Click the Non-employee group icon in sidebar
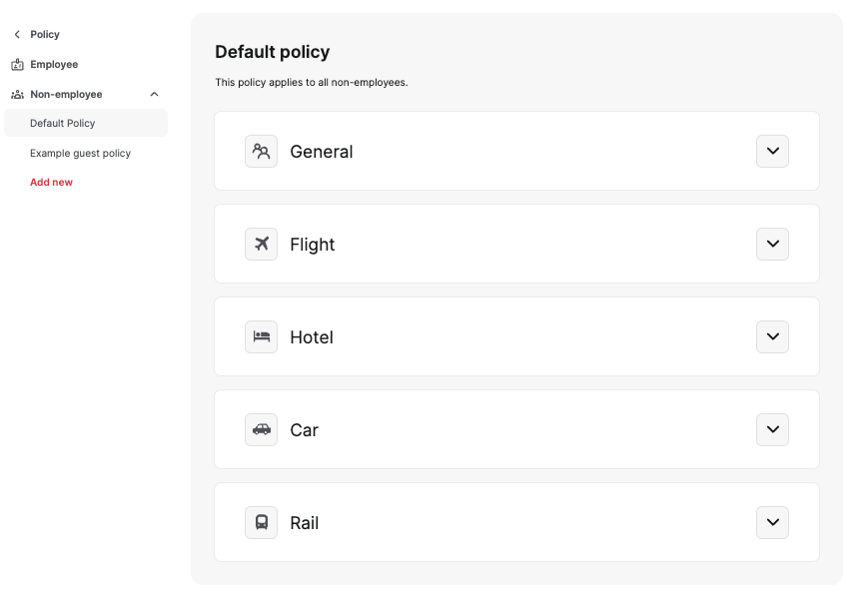The height and width of the screenshot is (598, 852). [x=17, y=94]
